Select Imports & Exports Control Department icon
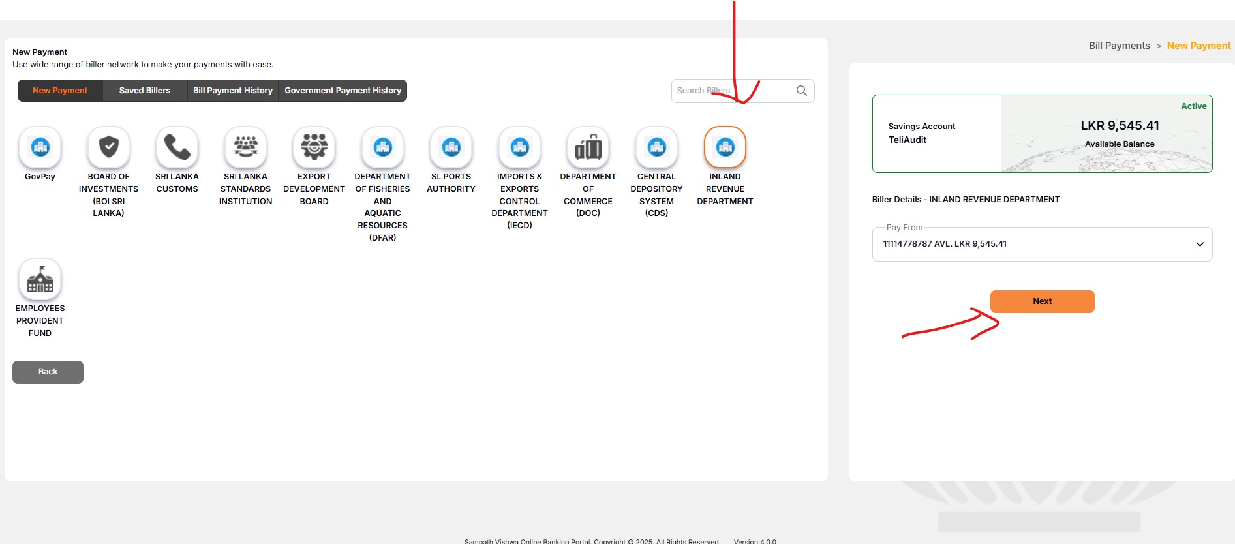 (x=520, y=147)
